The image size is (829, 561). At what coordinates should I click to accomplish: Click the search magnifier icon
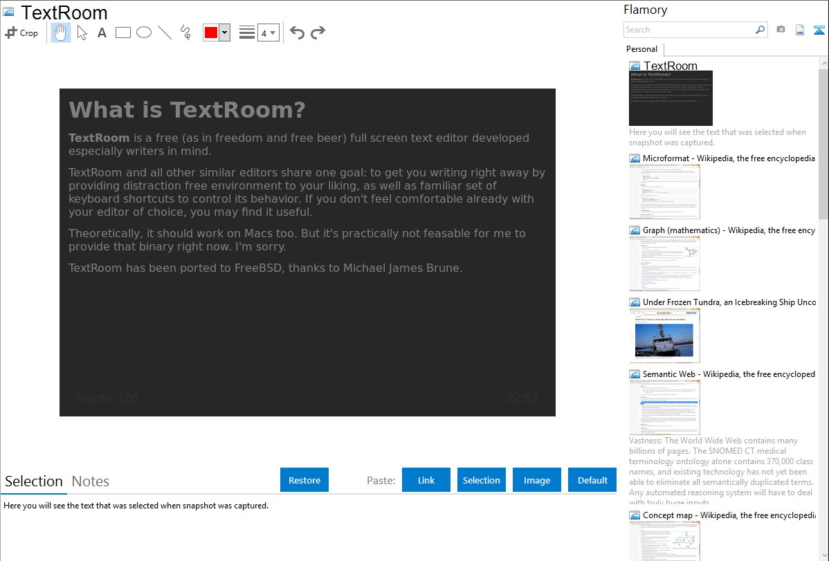coord(760,30)
